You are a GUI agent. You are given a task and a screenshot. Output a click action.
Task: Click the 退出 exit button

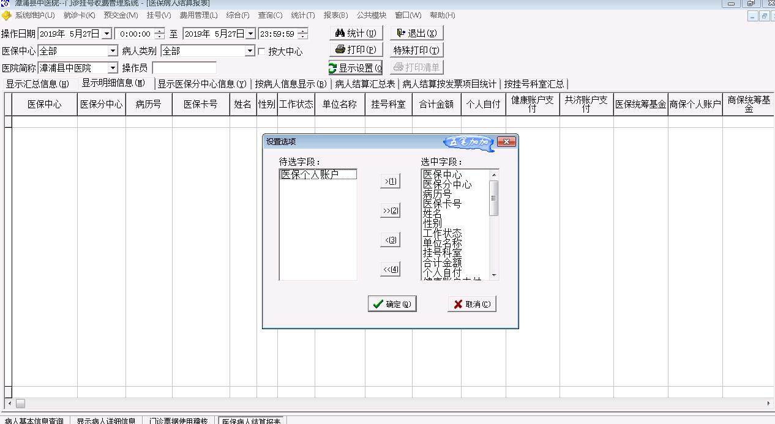pyautogui.click(x=417, y=33)
